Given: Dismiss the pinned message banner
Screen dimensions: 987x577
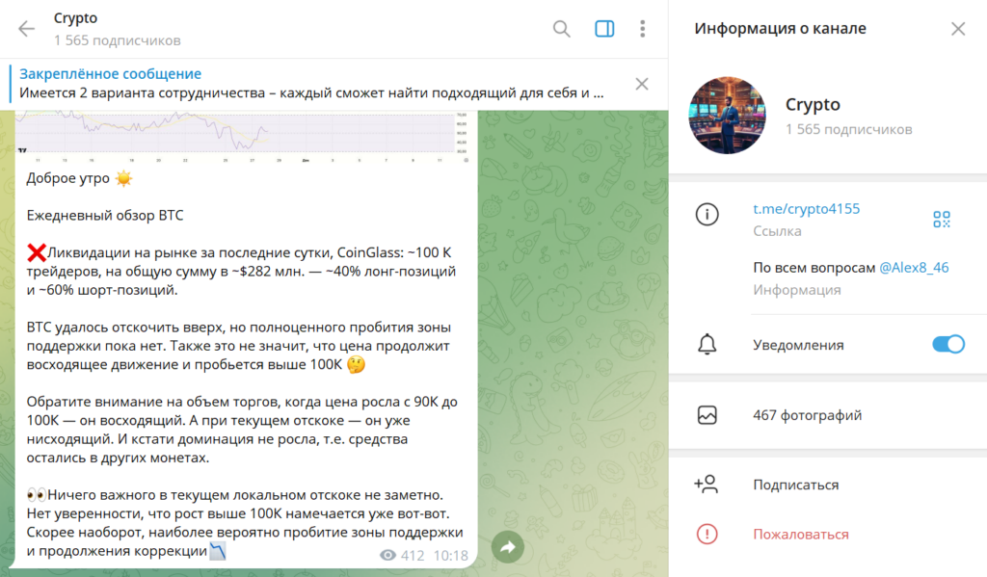Looking at the screenshot, I should 641,84.
